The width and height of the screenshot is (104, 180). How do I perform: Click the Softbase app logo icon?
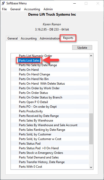point(3,3)
